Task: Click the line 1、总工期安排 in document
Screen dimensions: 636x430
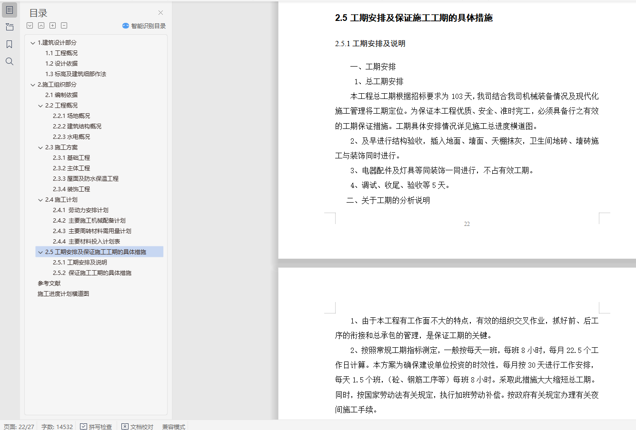Action: click(x=378, y=82)
